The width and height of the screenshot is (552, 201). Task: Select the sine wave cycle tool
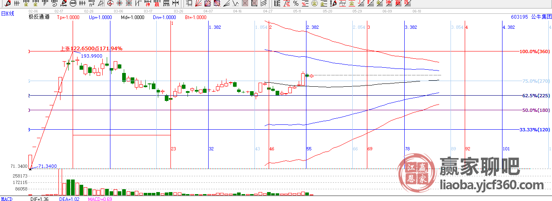343,3
